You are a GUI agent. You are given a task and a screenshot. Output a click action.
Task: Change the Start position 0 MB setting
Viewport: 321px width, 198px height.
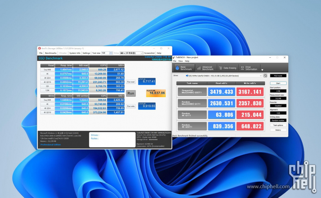click(278, 91)
